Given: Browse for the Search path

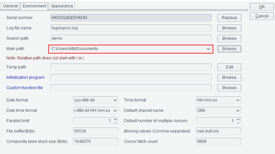Looking at the screenshot, I should 229,38.
